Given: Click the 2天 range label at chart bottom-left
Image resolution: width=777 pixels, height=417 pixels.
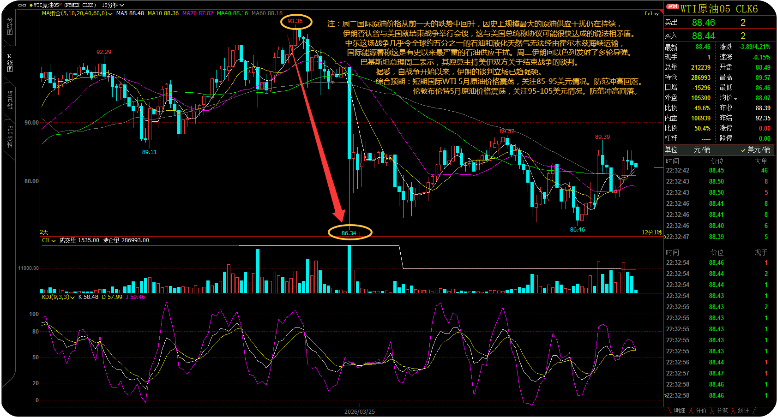Looking at the screenshot, I should point(44,232).
